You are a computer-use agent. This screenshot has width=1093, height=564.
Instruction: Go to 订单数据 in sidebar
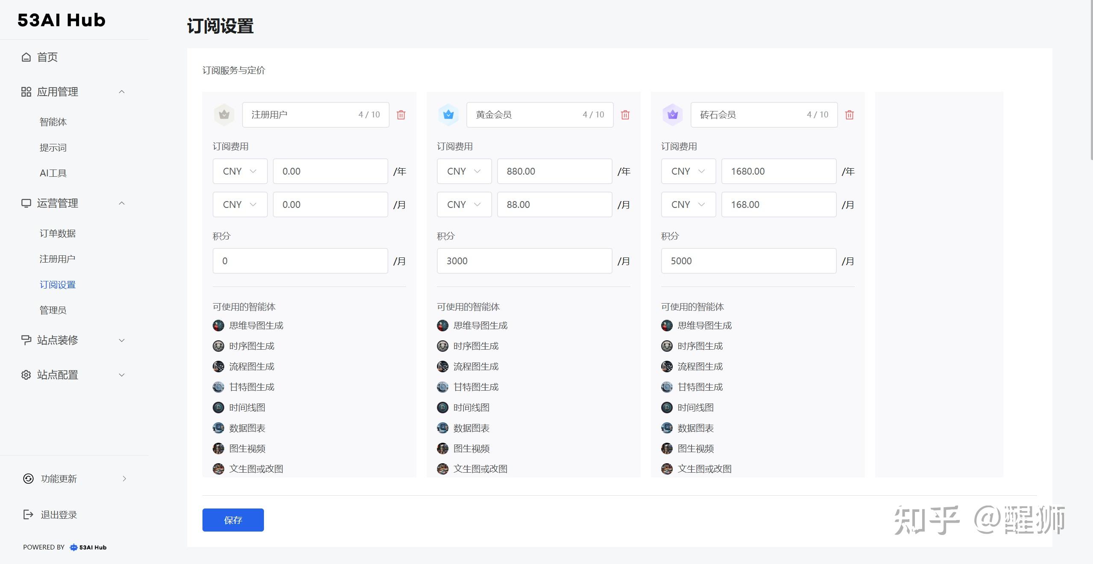[x=58, y=234]
